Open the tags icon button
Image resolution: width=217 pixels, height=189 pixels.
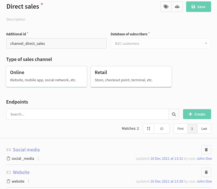click(x=166, y=7)
